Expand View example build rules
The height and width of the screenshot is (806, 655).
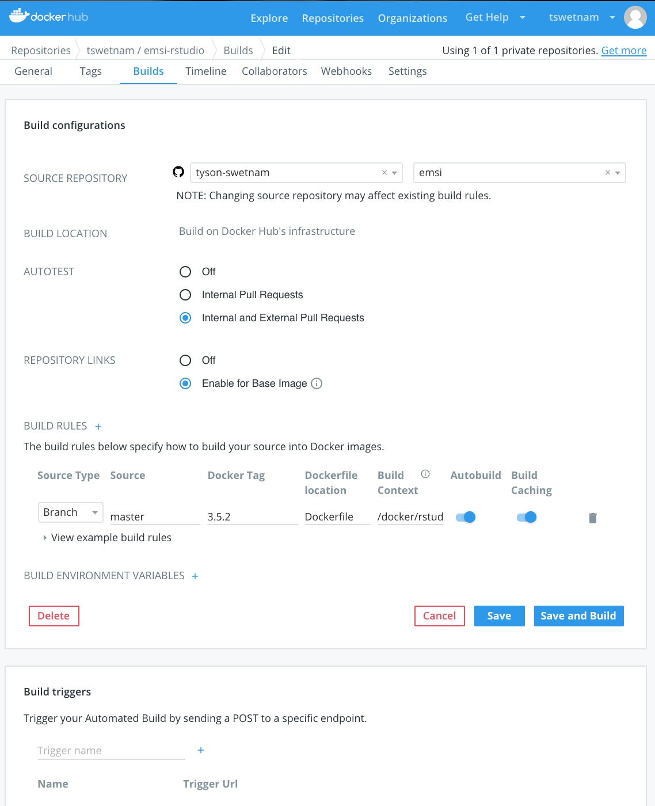pos(107,538)
